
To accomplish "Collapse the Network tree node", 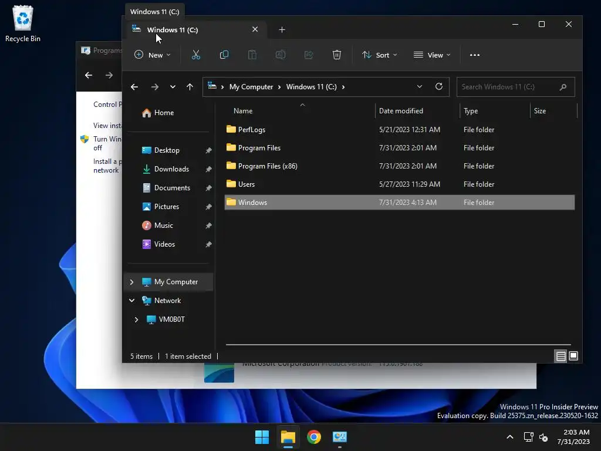I will [131, 300].
